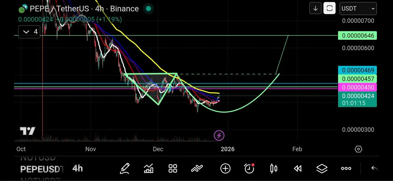Open the indicators chart icon

pos(149,168)
